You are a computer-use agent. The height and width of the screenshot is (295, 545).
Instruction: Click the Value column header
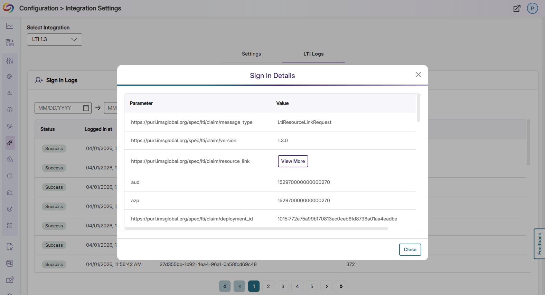(282, 103)
